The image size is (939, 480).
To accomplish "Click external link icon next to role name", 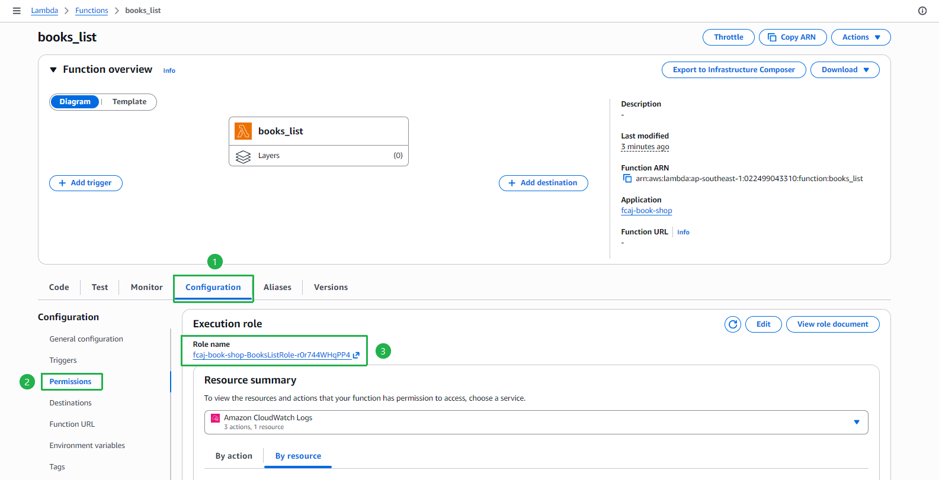I will [x=356, y=355].
